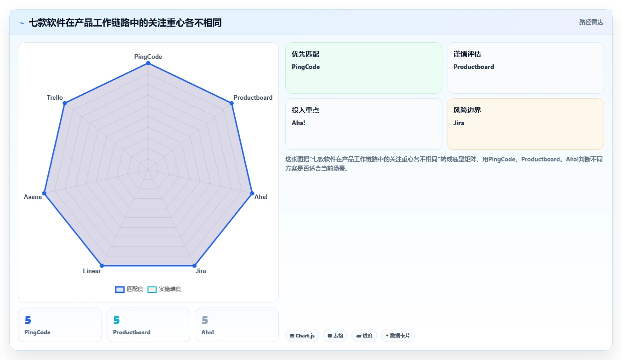Open the 优先匹配 card
Viewport: 622px width, 360px height.
coord(364,68)
